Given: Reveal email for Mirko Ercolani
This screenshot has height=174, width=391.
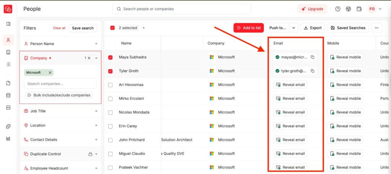Looking at the screenshot, I should click(290, 99).
